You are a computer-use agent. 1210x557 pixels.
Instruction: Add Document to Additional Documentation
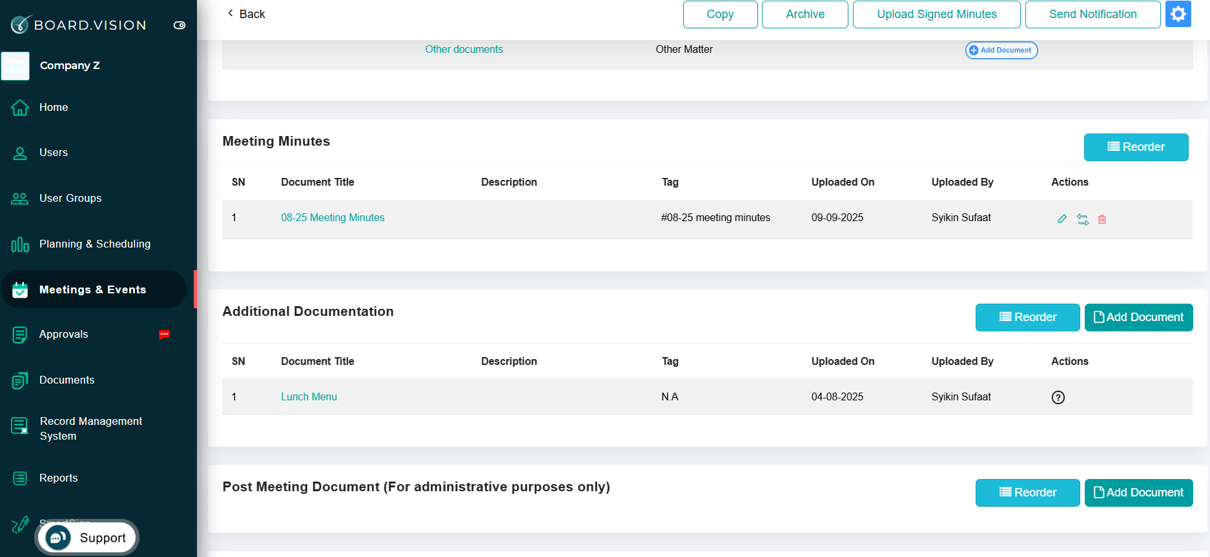pos(1139,317)
